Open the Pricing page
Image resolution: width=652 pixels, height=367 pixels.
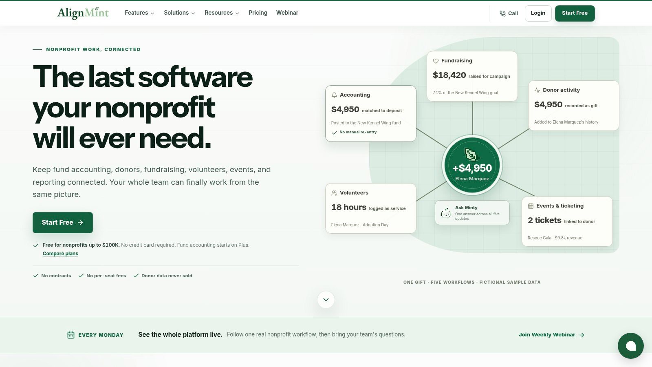click(x=258, y=13)
